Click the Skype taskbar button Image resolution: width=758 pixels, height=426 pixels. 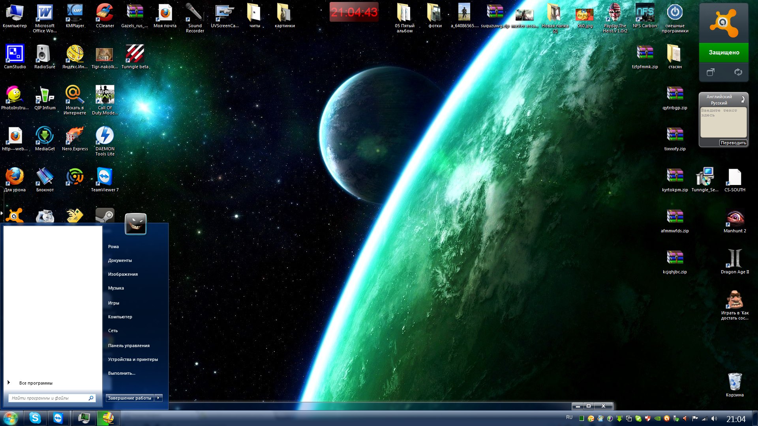point(35,418)
